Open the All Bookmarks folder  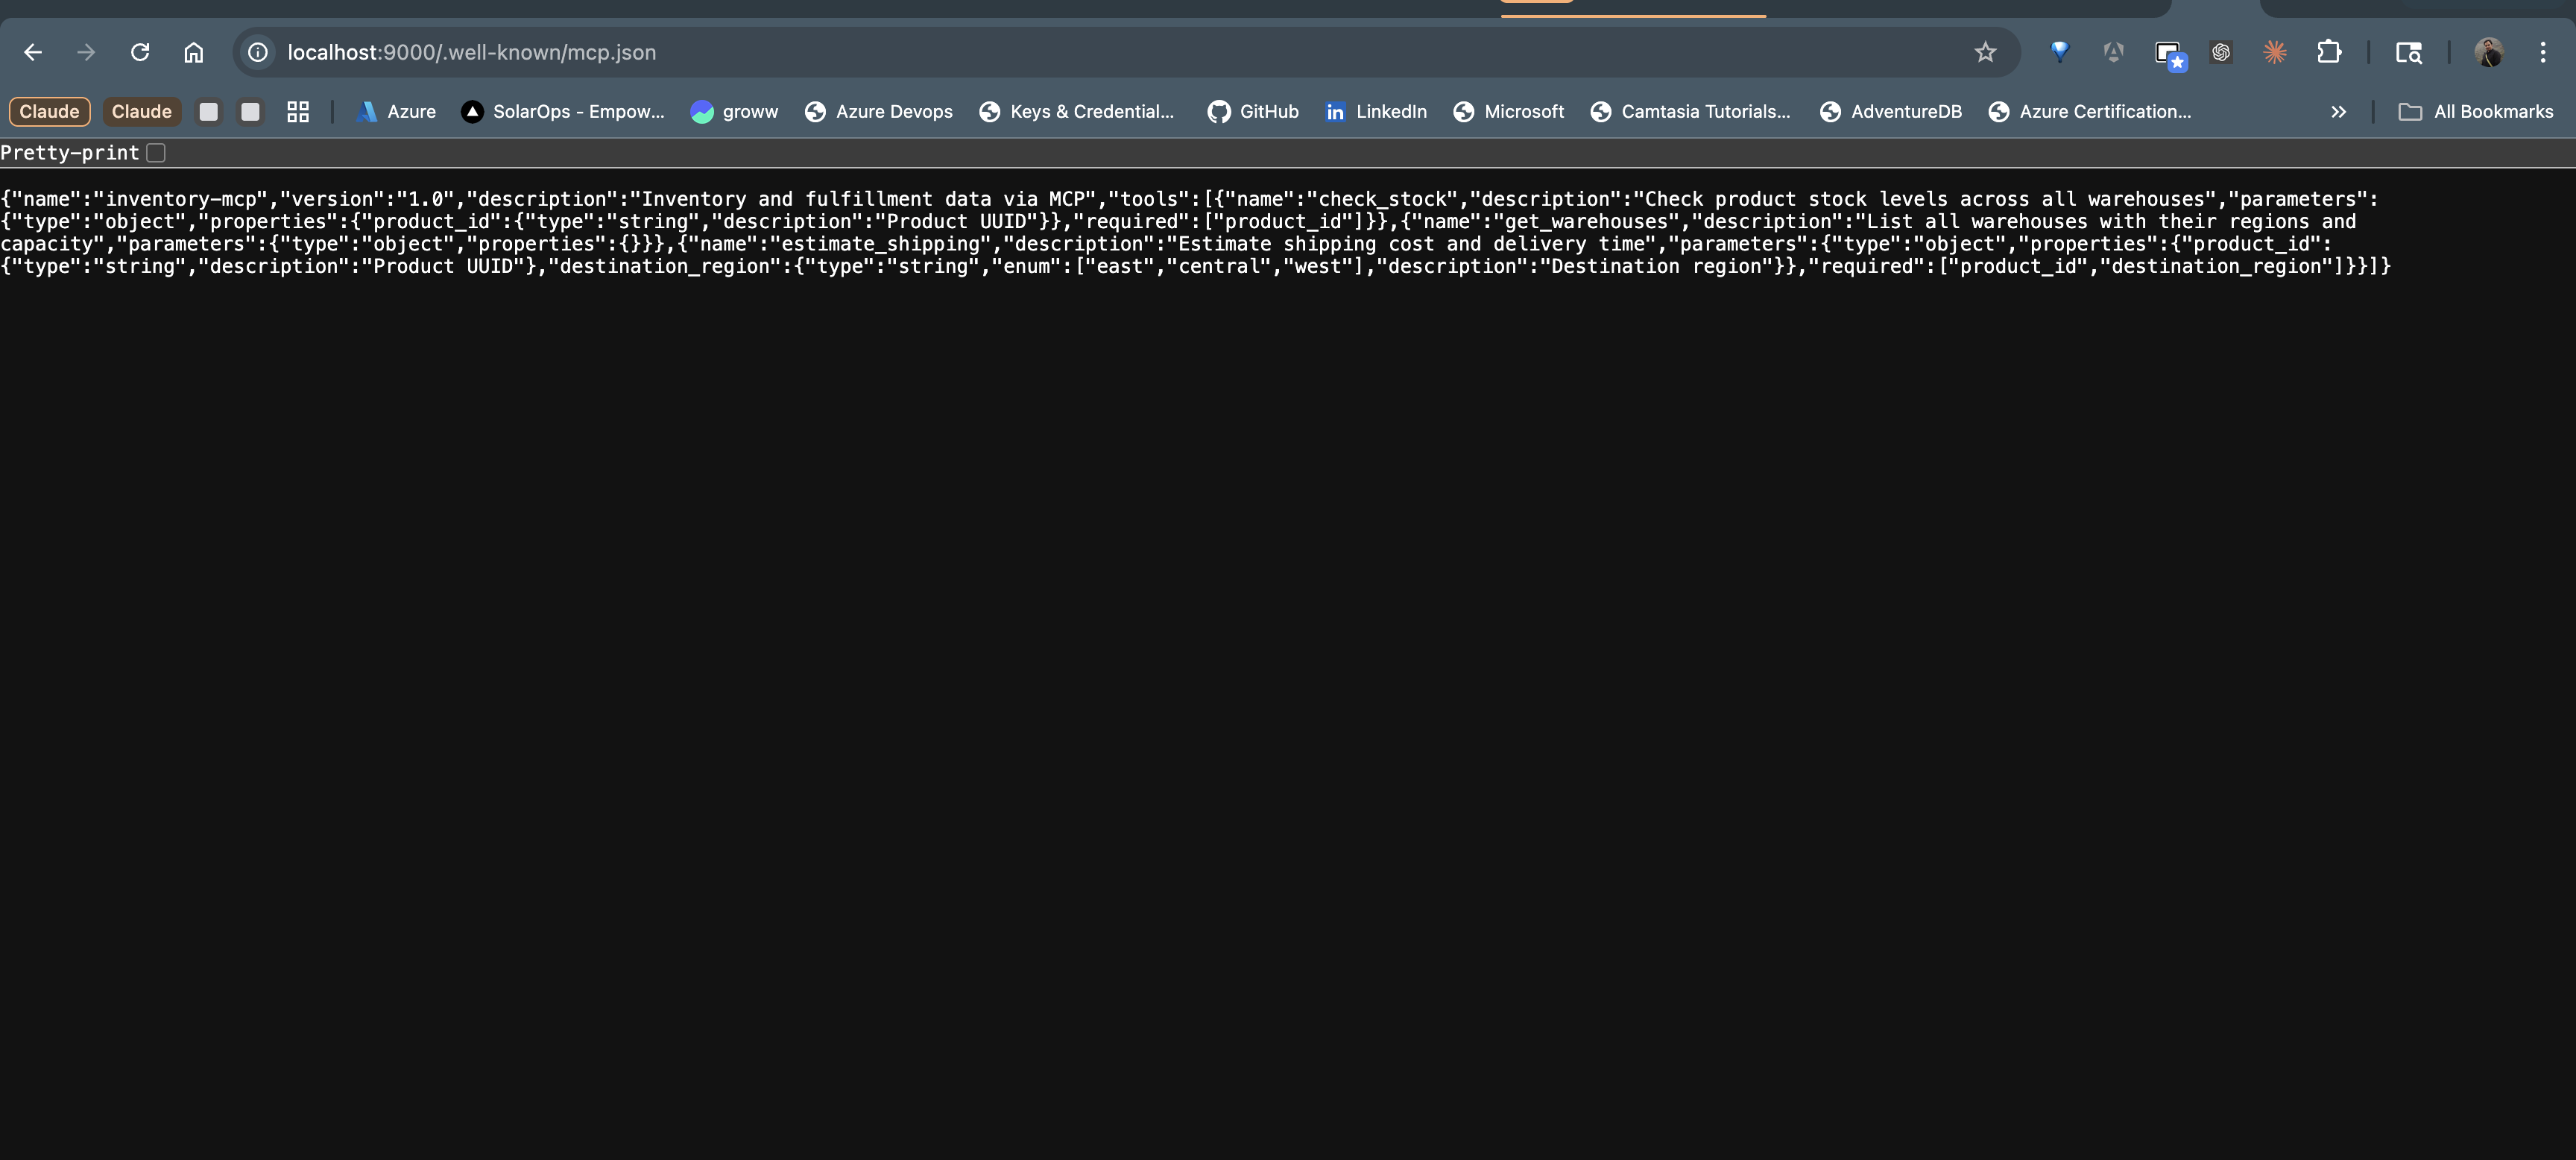[x=2476, y=111]
